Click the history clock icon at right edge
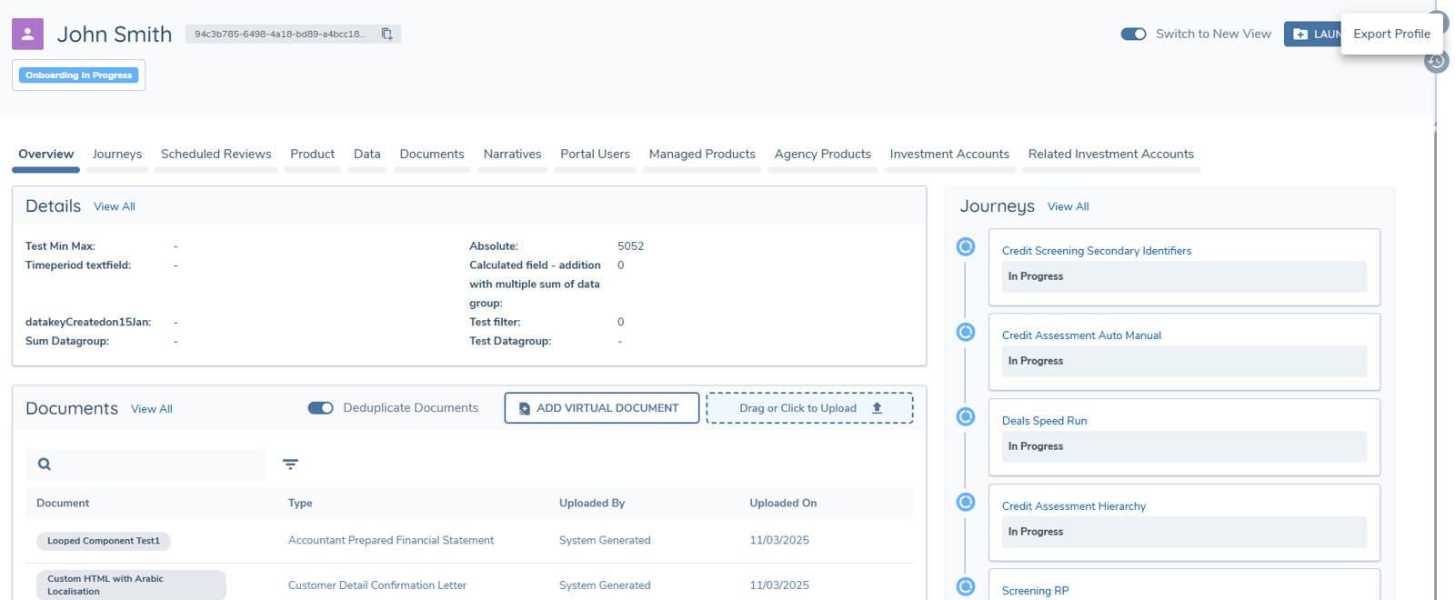Screen dimensions: 1455x600 (x=1437, y=61)
